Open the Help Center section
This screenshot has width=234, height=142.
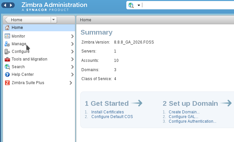pos(23,74)
